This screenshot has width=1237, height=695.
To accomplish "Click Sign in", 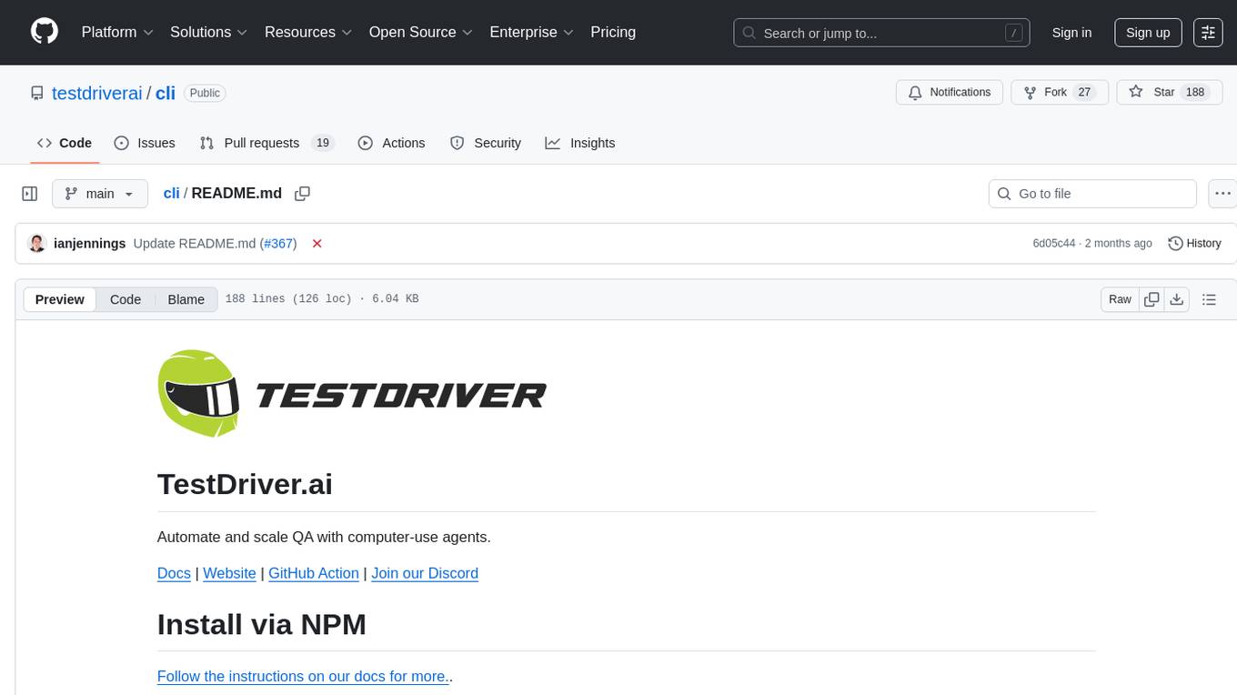I will (1071, 33).
